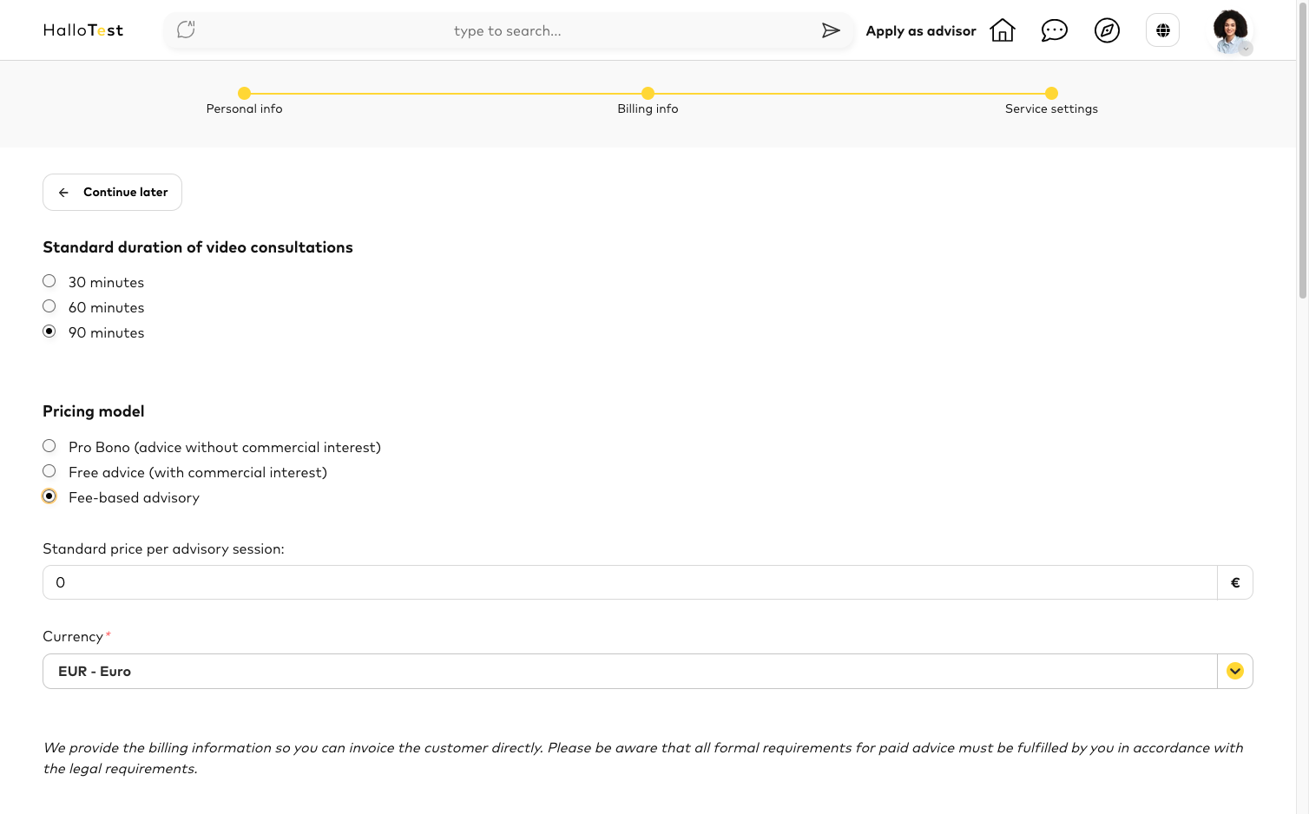
Task: Go to the Billing info step
Action: [648, 101]
